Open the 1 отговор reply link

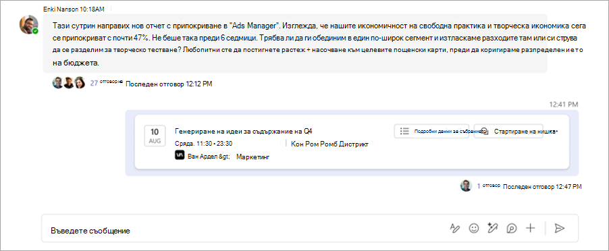[489, 186]
